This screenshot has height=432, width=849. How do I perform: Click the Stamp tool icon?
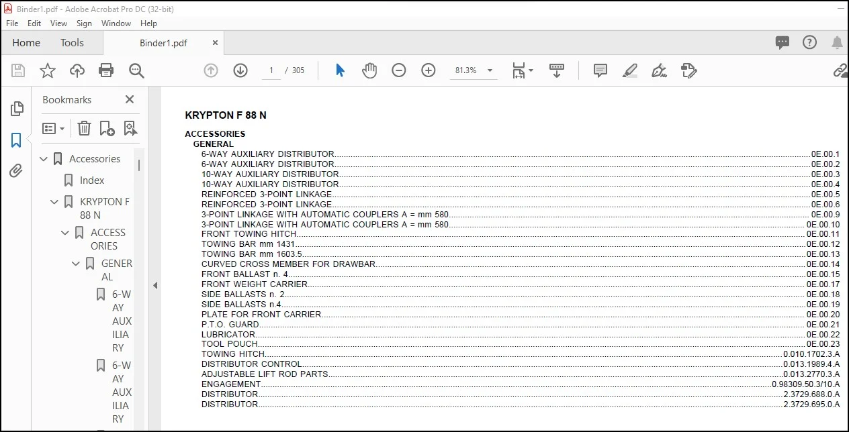(x=688, y=70)
